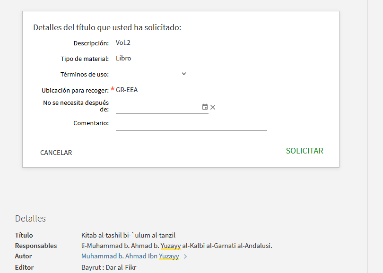Clear the date with the X icon
Viewport: 383px width, 273px height.
click(x=213, y=107)
